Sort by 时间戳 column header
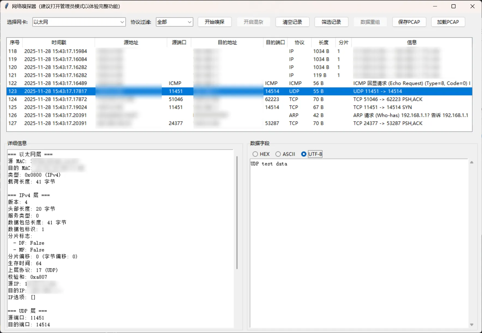Viewport: 482px width, 333px height. tap(59, 42)
